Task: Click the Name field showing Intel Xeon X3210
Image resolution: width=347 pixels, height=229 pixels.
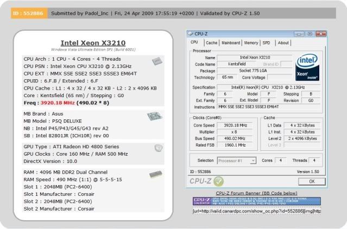Action: click(255, 58)
